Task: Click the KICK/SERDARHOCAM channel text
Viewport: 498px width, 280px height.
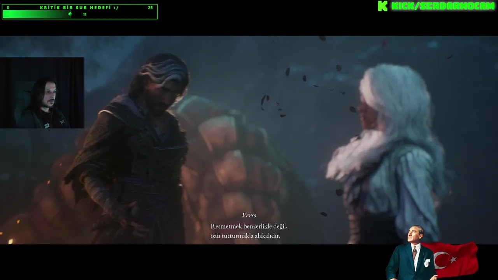Action: coord(443,6)
